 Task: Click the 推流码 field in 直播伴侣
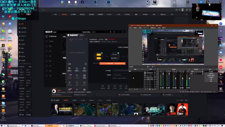120,75
